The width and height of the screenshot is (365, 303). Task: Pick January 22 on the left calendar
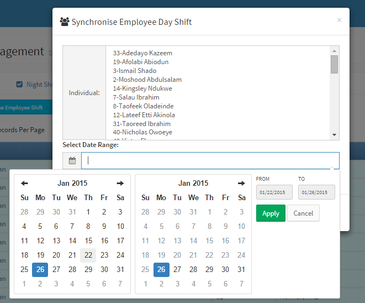tap(88, 255)
